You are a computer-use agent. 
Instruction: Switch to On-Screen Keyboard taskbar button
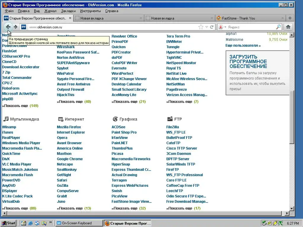[x=79, y=223]
